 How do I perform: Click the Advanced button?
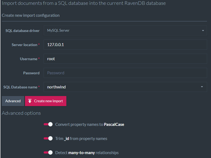[13, 101]
